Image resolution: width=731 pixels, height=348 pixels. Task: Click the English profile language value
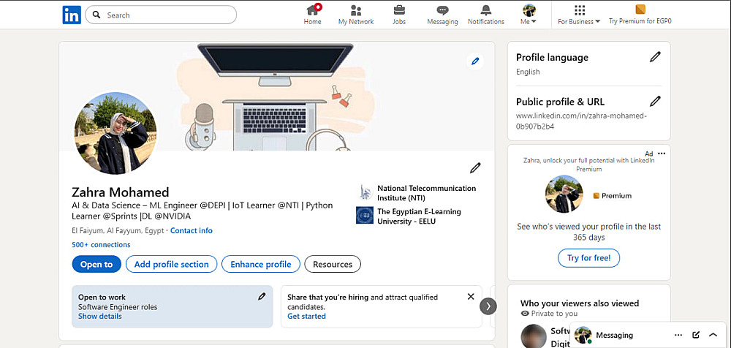pos(528,72)
